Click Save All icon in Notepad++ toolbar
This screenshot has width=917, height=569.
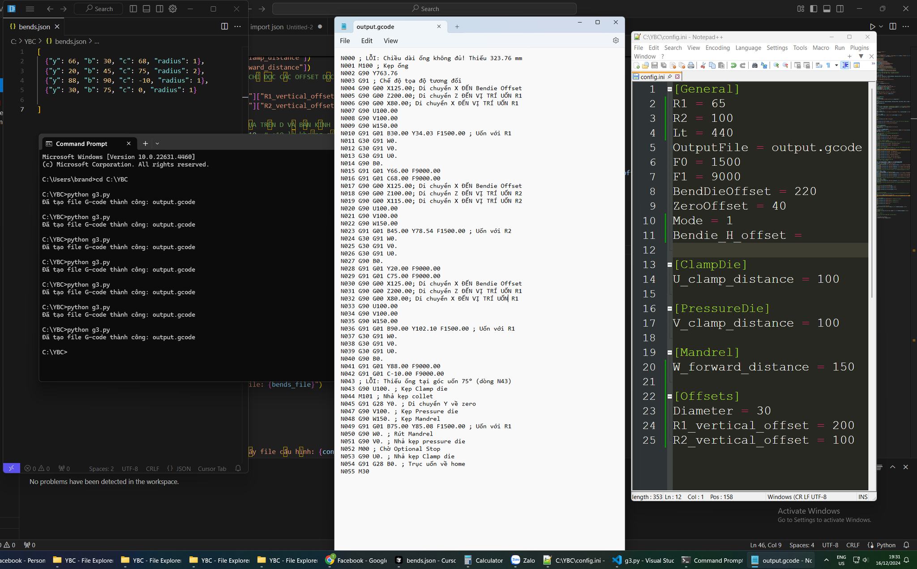click(664, 65)
